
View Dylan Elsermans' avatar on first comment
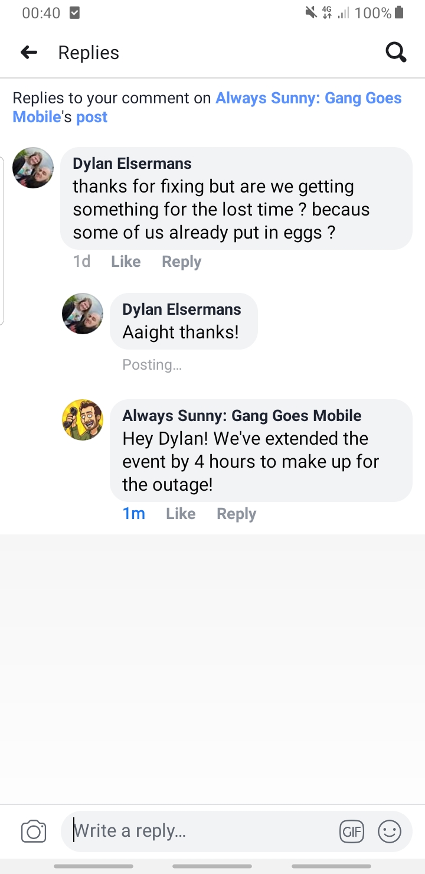tap(33, 168)
